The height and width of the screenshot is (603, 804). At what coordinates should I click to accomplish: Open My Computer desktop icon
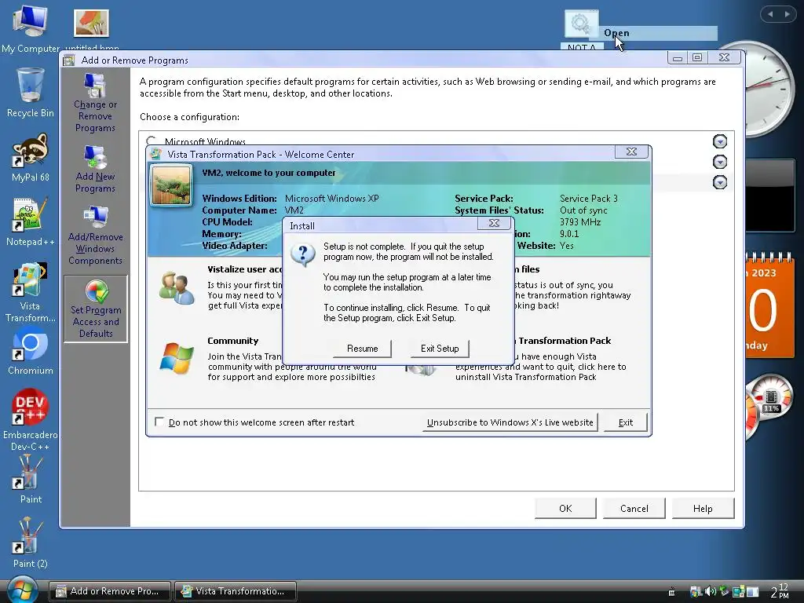point(30,27)
